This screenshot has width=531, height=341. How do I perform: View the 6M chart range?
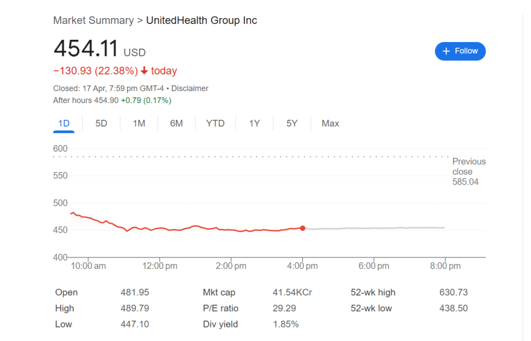coord(176,123)
